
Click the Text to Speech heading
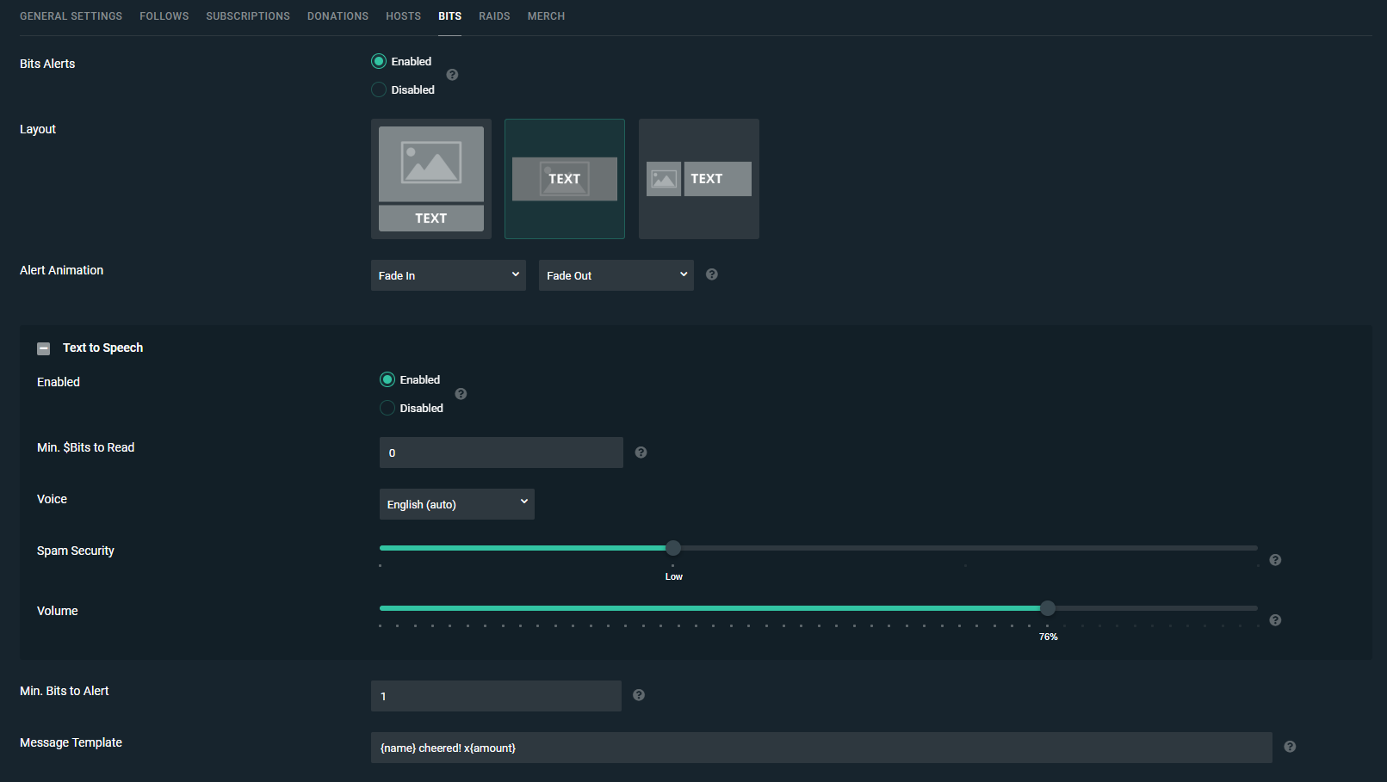pos(102,348)
